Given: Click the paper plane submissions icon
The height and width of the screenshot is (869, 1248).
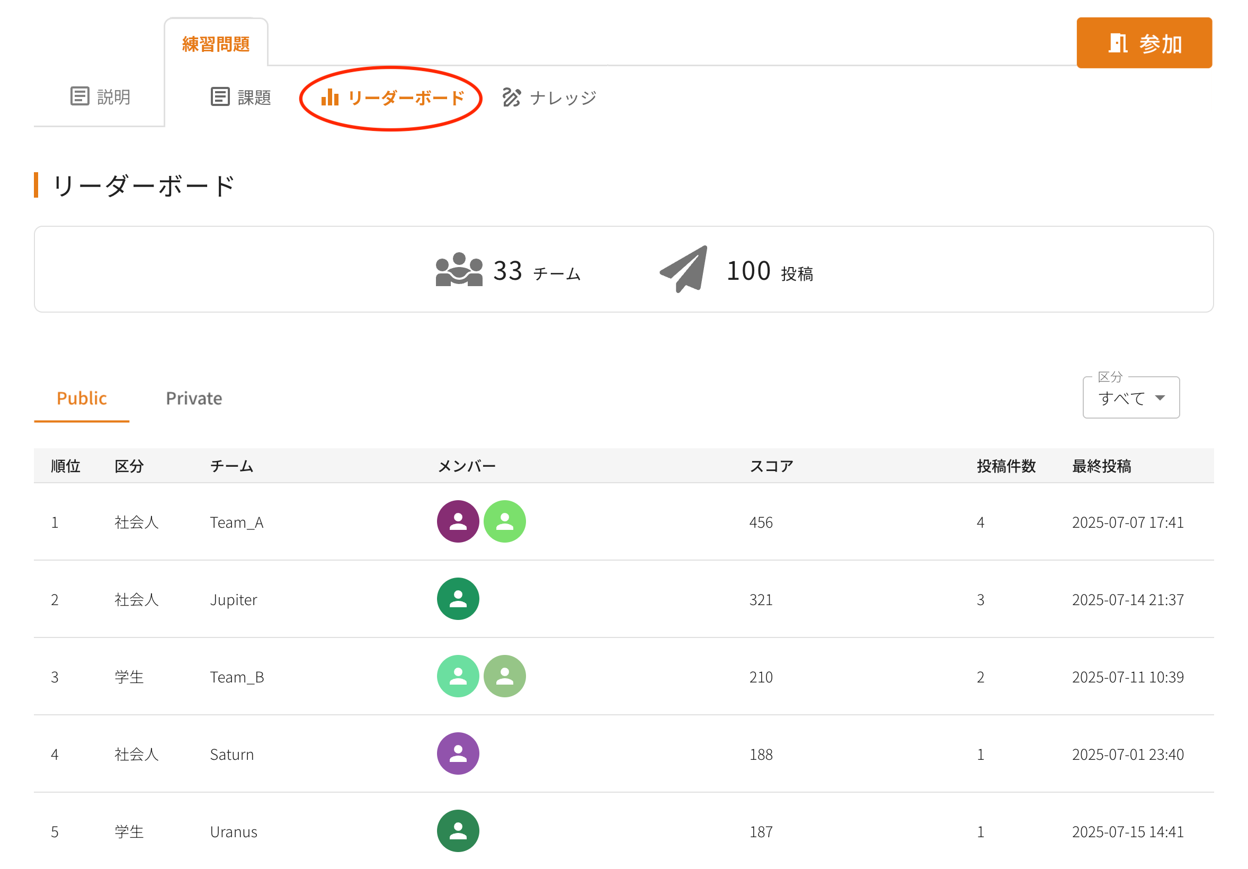Looking at the screenshot, I should 684,269.
